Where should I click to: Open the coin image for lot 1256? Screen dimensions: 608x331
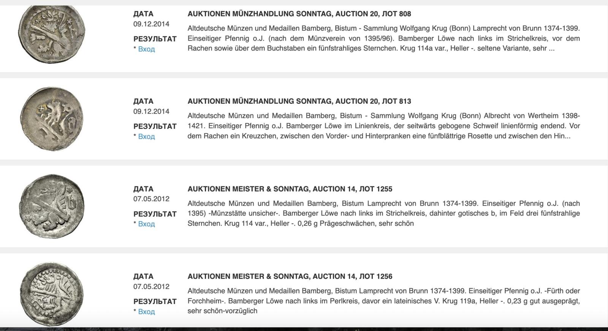click(51, 294)
